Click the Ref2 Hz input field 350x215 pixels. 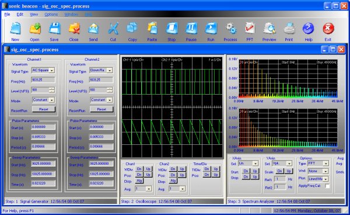280,187
